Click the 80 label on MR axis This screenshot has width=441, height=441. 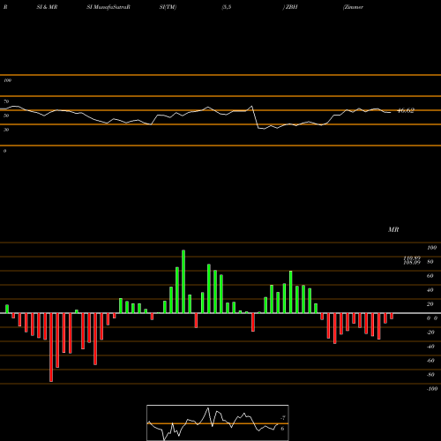[430, 262]
